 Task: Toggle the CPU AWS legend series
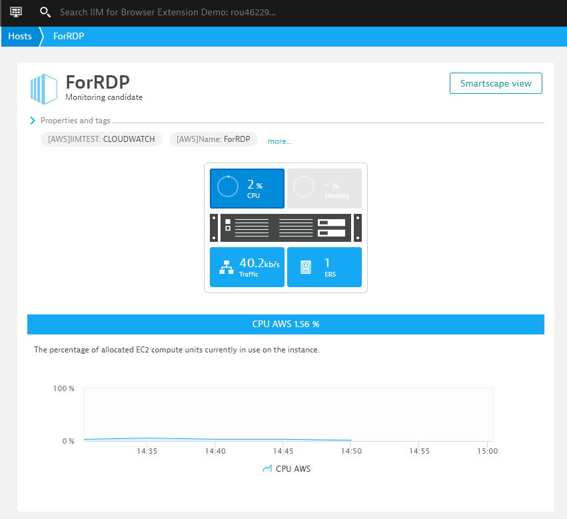pos(286,468)
